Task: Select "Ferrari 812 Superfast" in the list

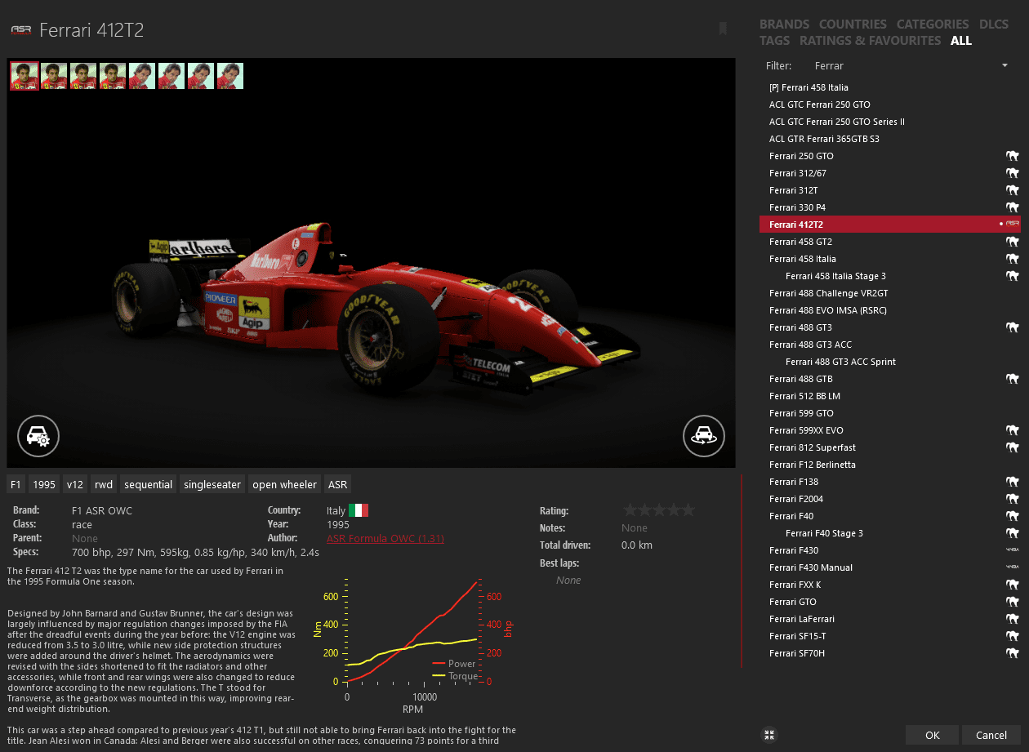Action: 889,447
